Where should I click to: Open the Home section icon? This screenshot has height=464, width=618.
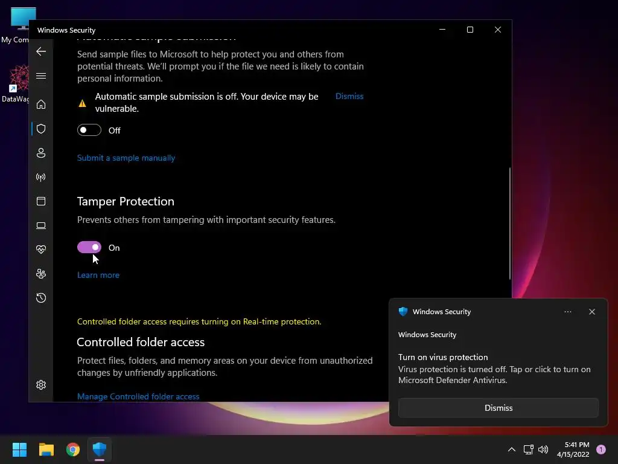click(x=41, y=105)
